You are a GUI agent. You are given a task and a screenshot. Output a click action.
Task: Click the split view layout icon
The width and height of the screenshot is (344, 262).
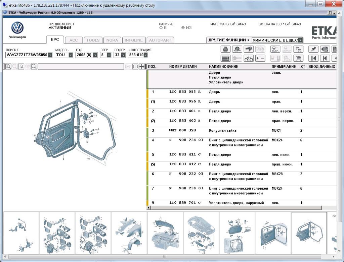point(135,67)
